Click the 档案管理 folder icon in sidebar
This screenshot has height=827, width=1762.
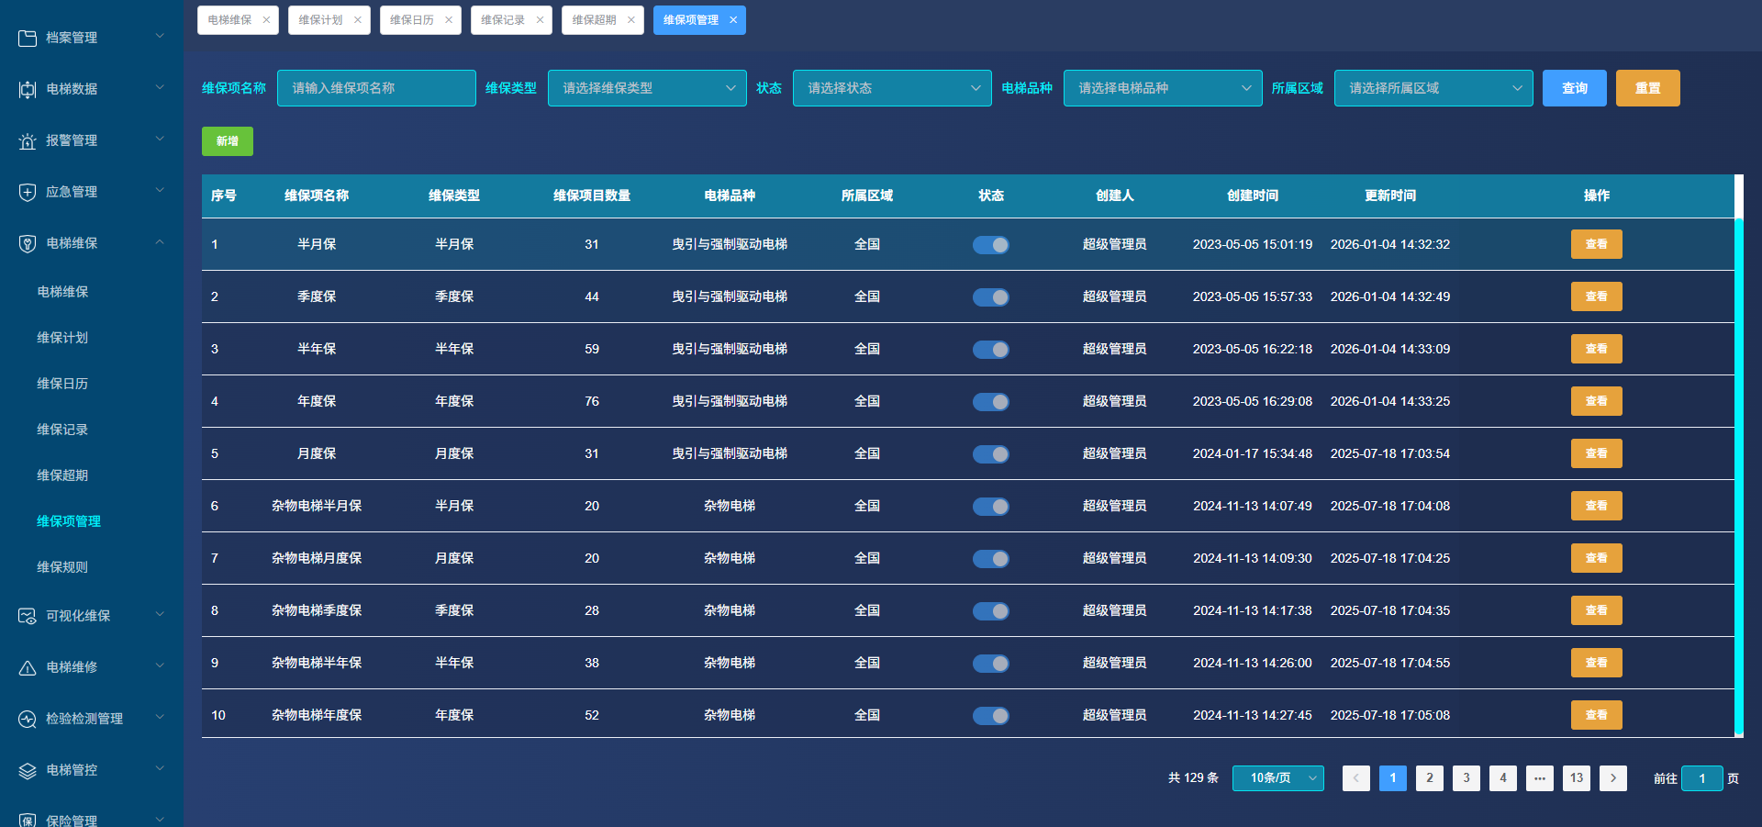click(28, 38)
